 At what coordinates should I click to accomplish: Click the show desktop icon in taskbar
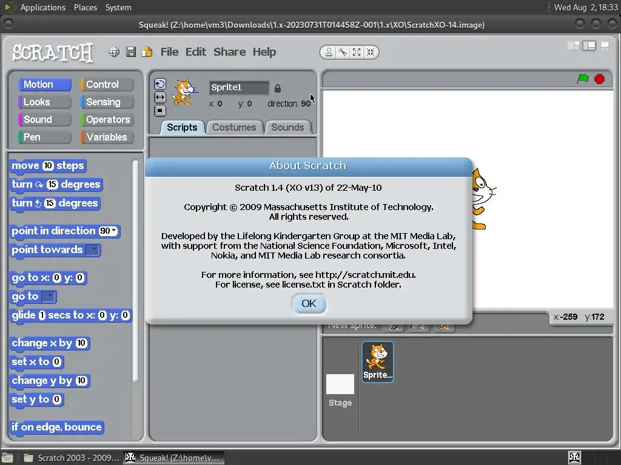coord(7,458)
